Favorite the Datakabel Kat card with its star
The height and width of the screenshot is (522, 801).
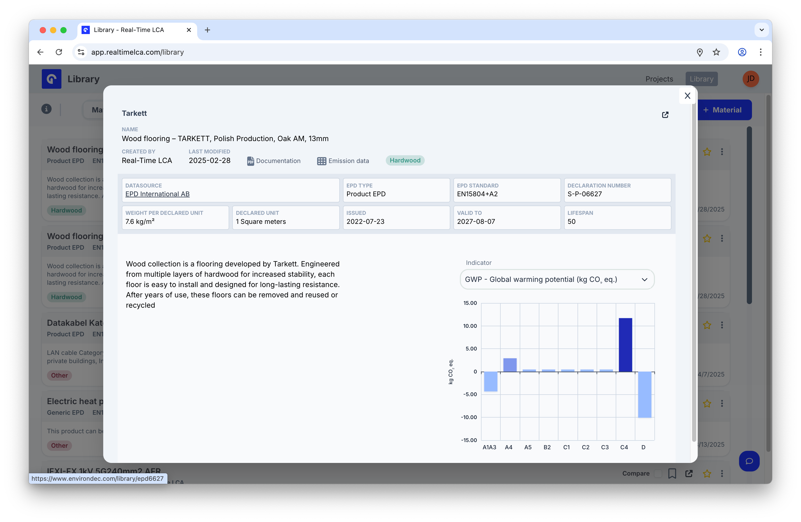(x=707, y=325)
